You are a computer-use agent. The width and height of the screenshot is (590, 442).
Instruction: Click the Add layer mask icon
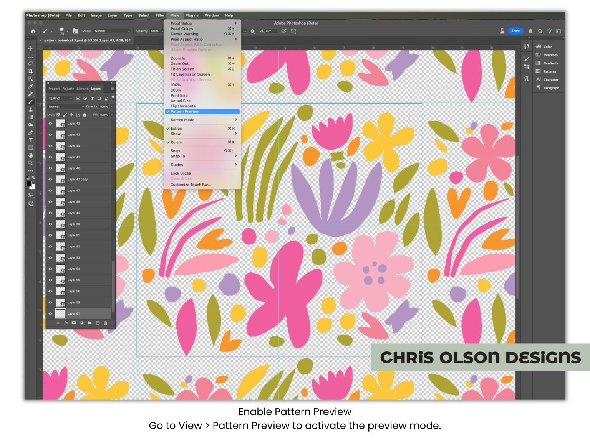[74, 323]
